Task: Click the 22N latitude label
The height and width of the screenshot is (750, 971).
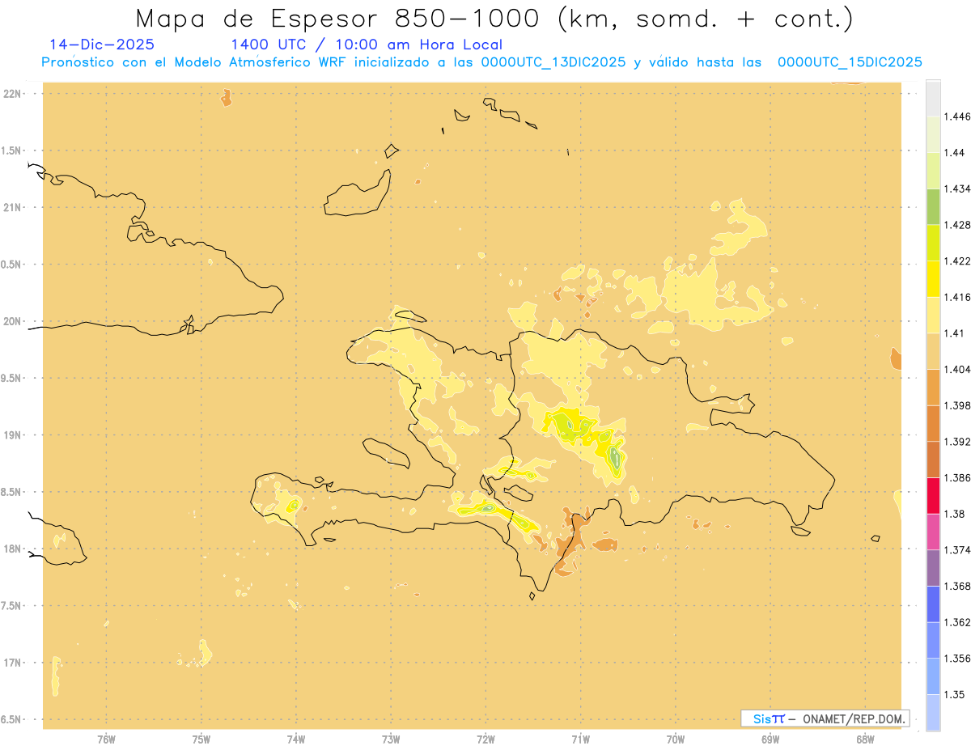Action: click(x=13, y=94)
